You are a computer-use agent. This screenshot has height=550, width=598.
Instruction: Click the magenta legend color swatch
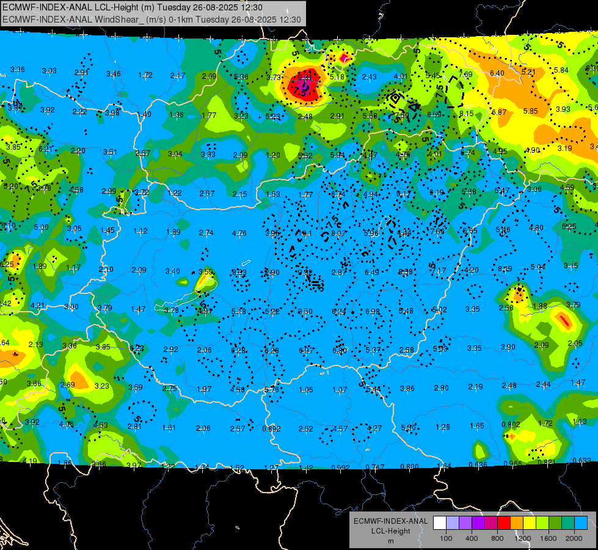[491, 523]
